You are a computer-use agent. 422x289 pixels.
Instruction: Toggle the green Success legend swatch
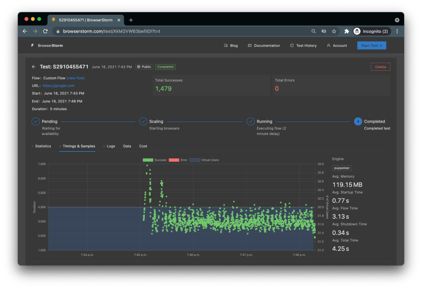click(148, 160)
